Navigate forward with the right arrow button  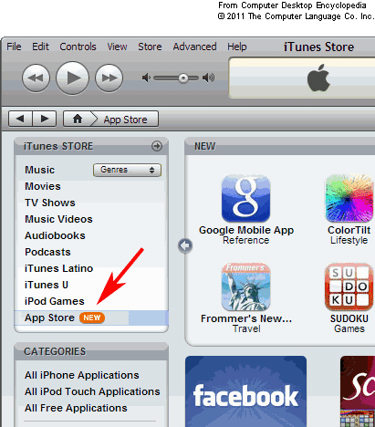(x=45, y=119)
